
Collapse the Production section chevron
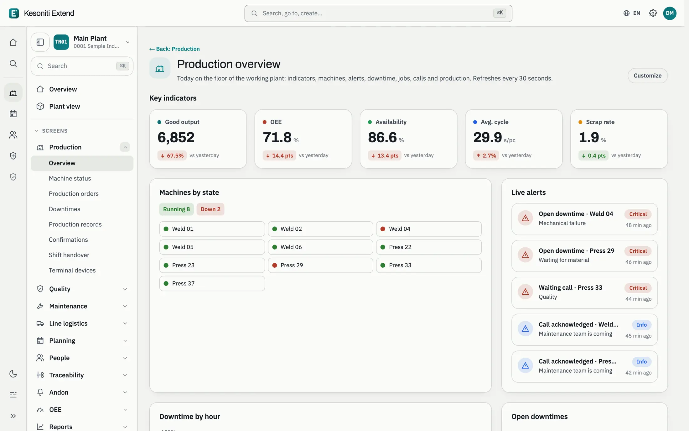click(x=125, y=147)
